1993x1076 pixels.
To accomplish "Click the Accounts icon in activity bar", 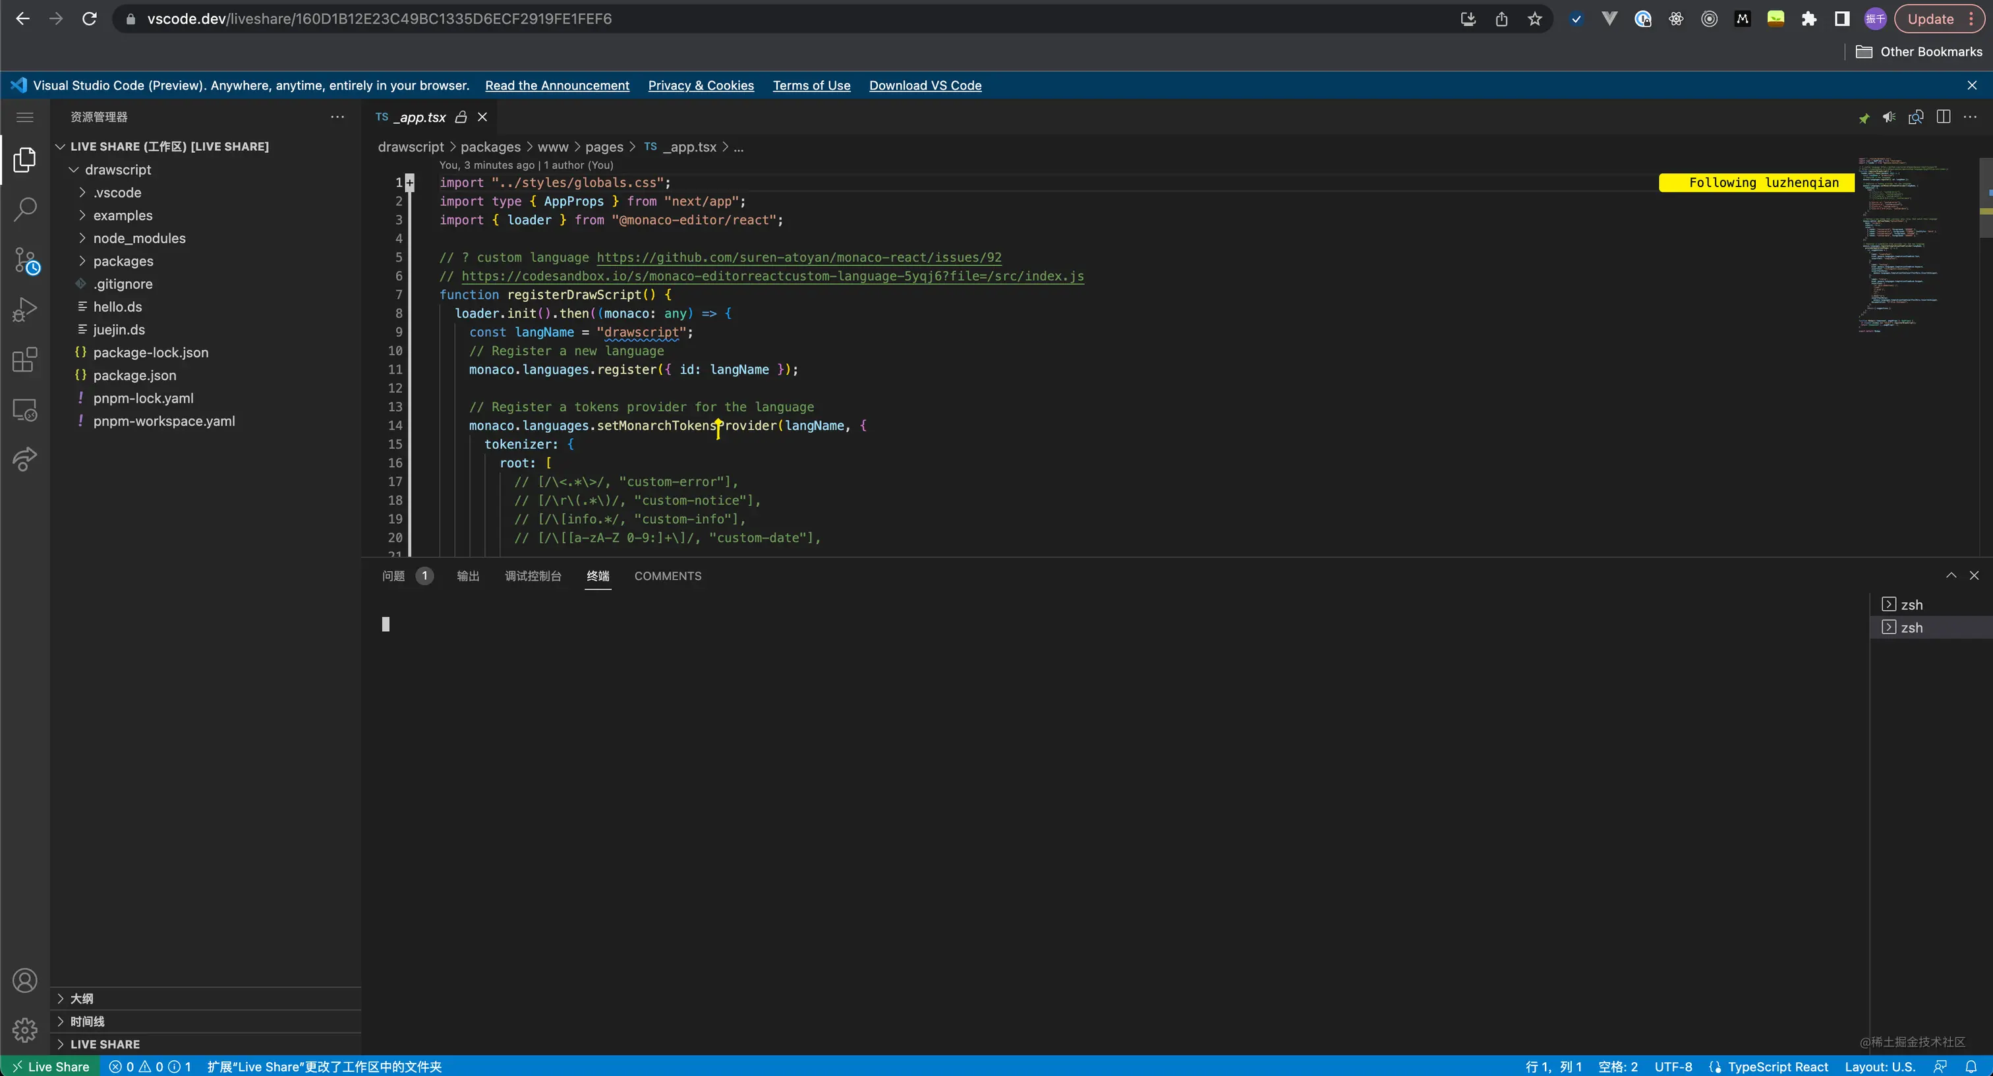I will coord(25,981).
